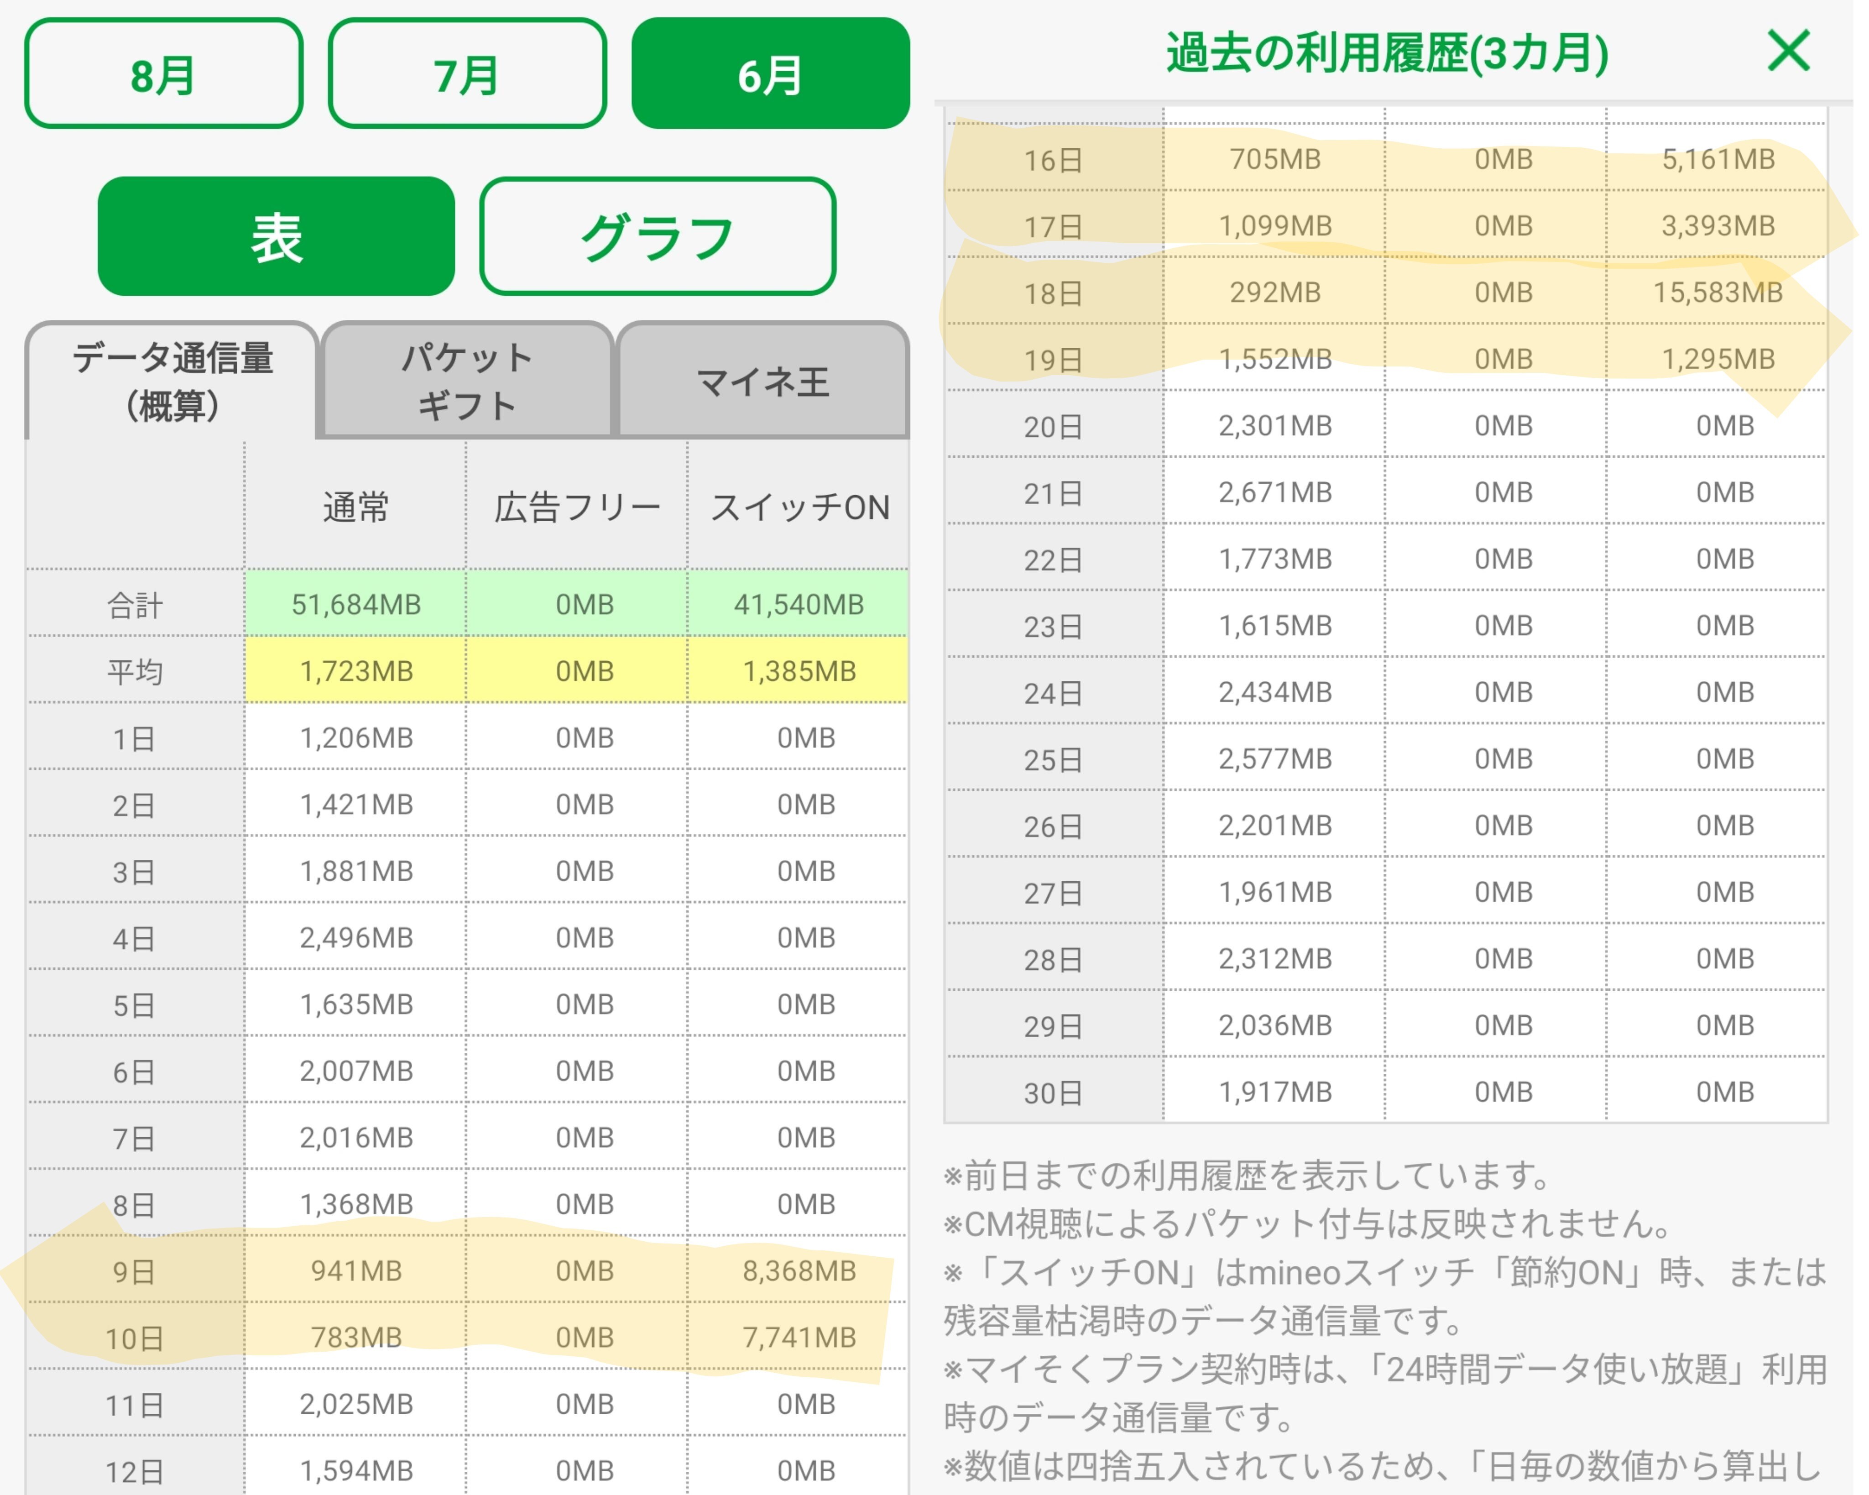Select the 9日 row label
1869x1495 pixels.
point(134,1271)
